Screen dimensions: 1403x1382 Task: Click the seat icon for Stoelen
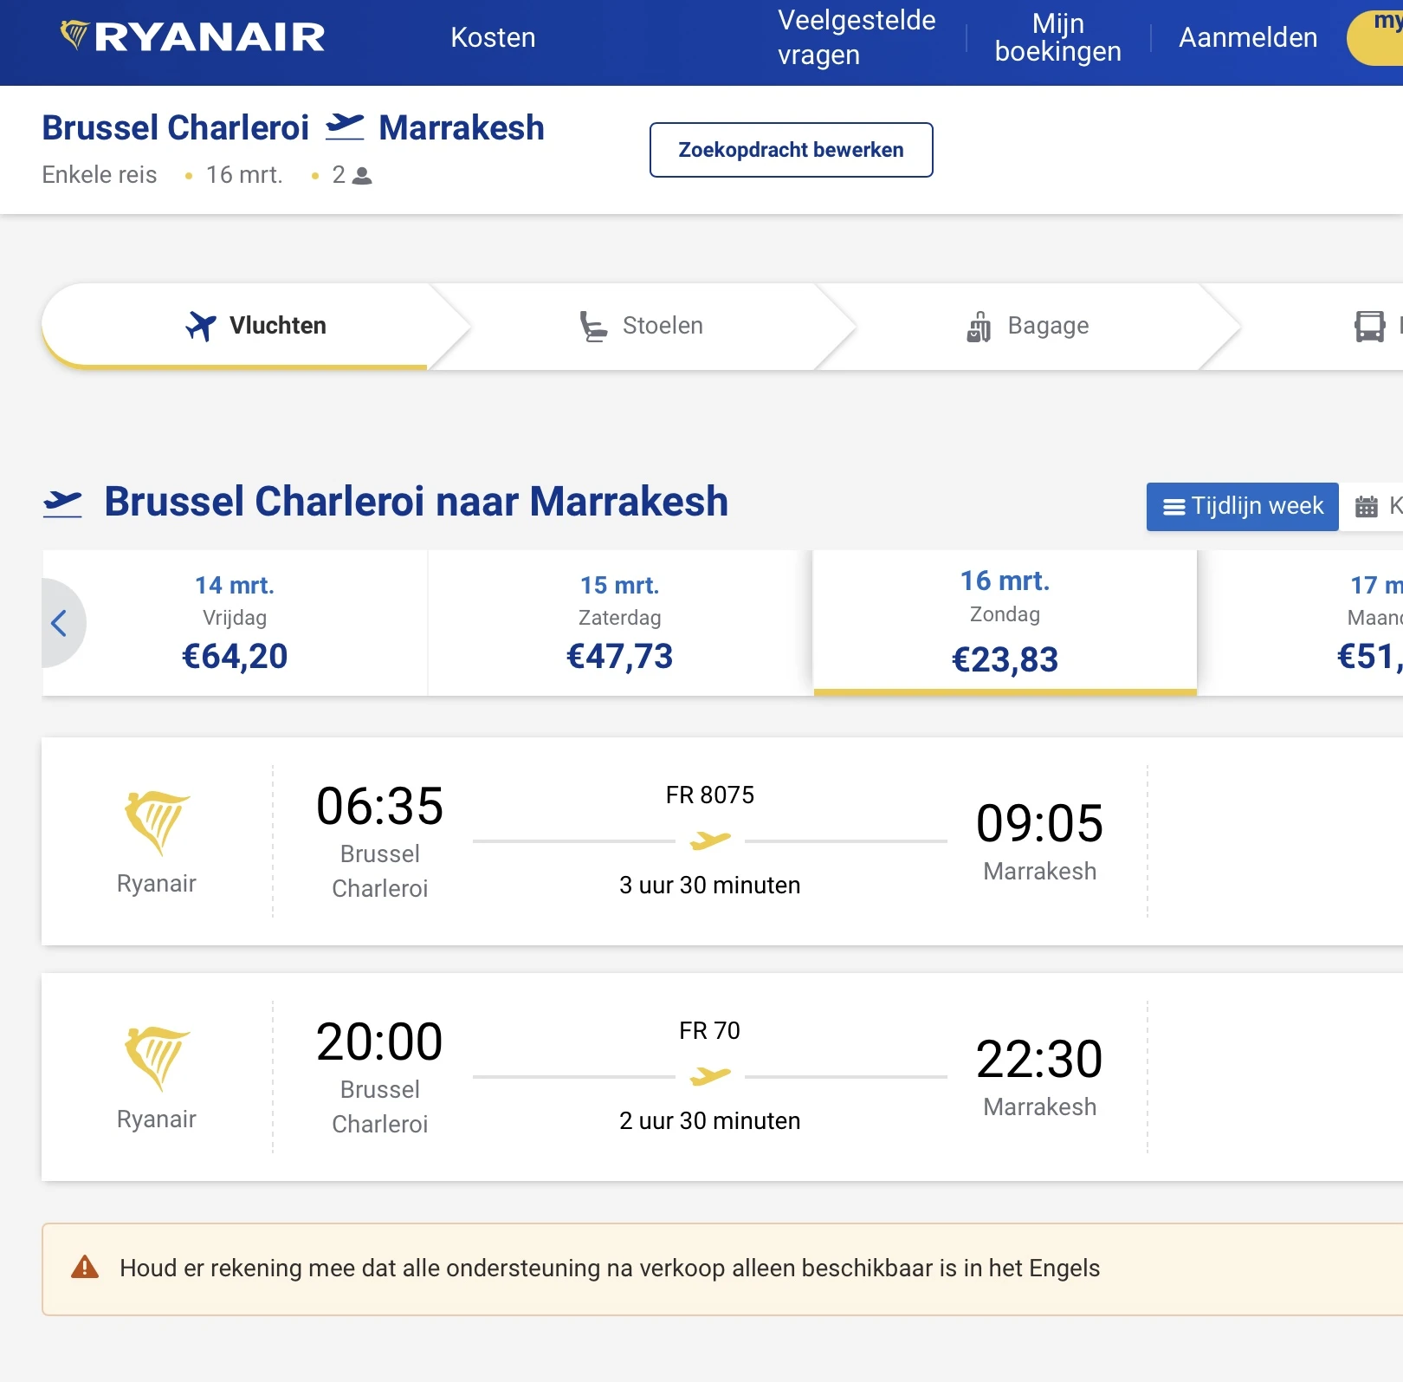[x=593, y=327]
